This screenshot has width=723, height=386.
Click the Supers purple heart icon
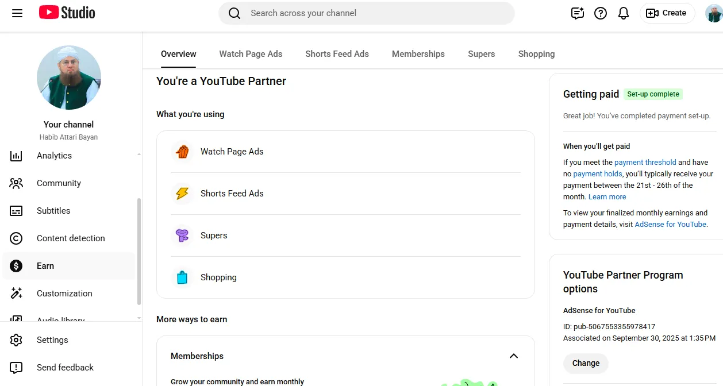tap(182, 236)
